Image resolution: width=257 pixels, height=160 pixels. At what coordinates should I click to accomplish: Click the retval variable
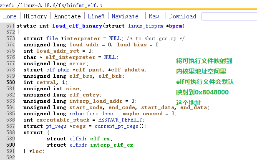click(46, 82)
